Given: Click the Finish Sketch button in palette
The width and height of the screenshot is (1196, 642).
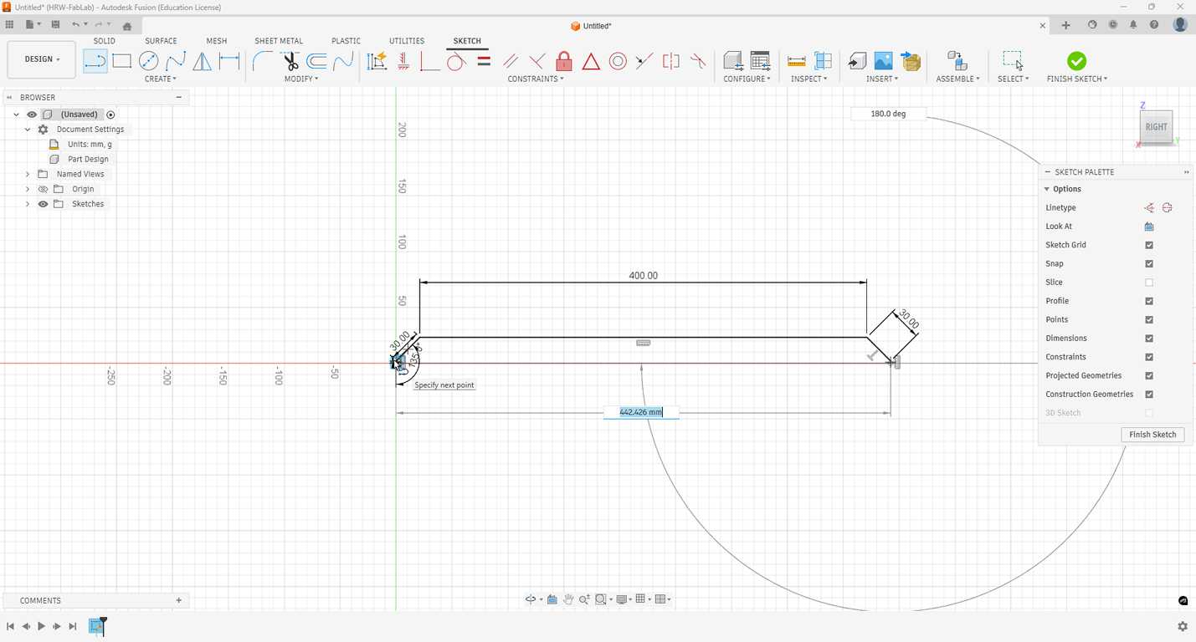Looking at the screenshot, I should pyautogui.click(x=1152, y=435).
